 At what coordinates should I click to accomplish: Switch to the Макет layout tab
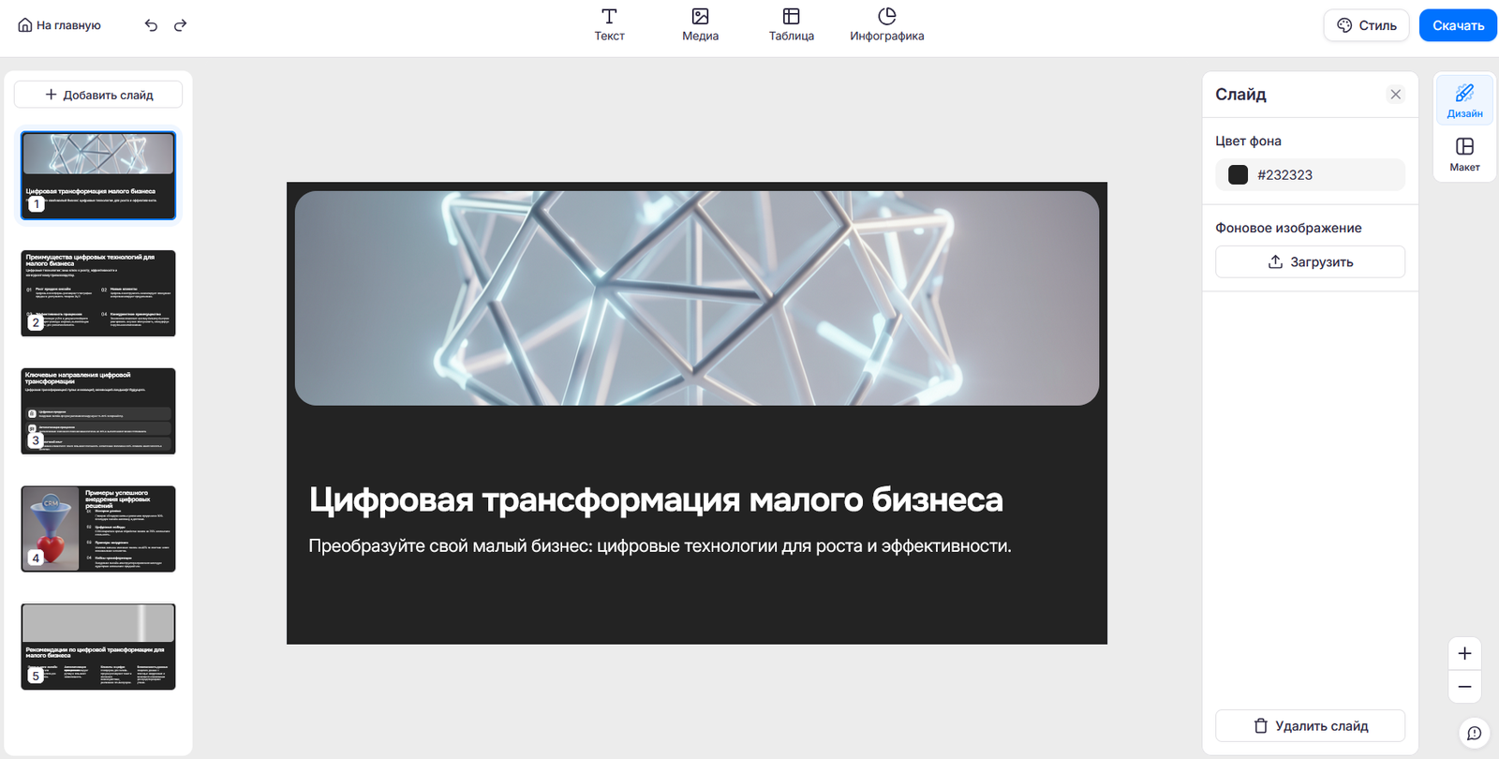1464,155
